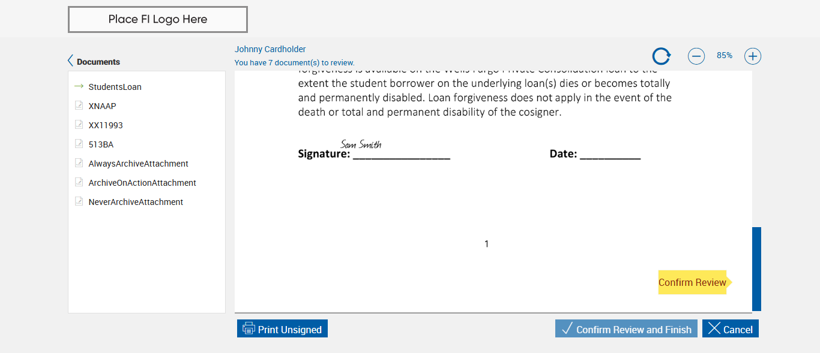820x353 pixels.
Task: Zoom in with the plus icon
Action: point(752,56)
